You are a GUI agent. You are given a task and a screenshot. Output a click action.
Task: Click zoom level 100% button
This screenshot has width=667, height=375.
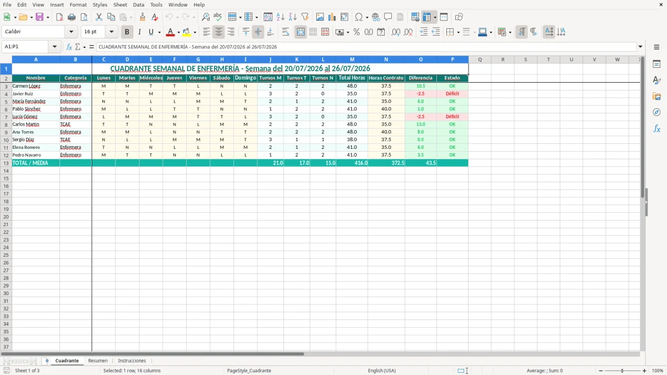click(658, 371)
